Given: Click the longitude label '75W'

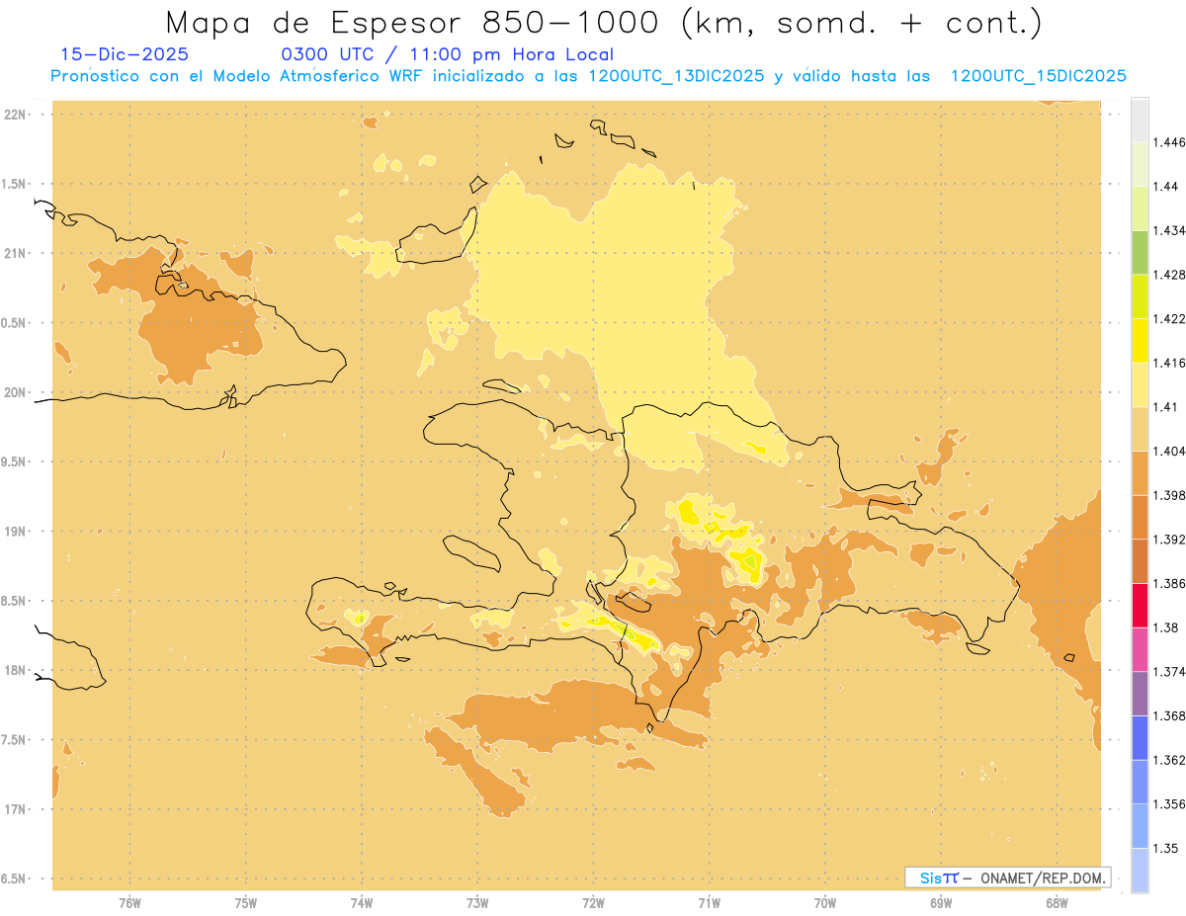Looking at the screenshot, I should pyautogui.click(x=245, y=902).
